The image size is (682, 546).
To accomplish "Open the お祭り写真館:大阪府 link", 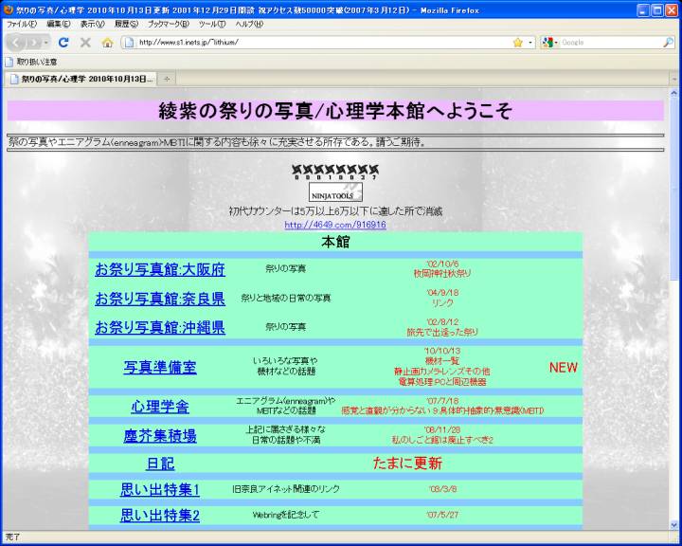I will 160,270.
